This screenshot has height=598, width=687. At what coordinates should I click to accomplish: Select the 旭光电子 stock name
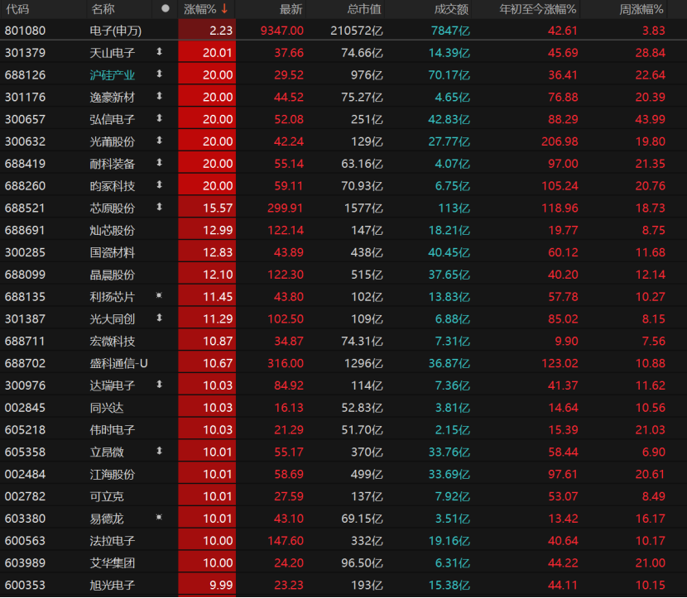[113, 586]
